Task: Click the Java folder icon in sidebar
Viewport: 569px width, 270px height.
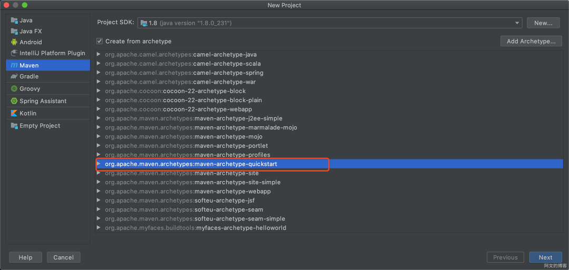Action: pos(14,21)
